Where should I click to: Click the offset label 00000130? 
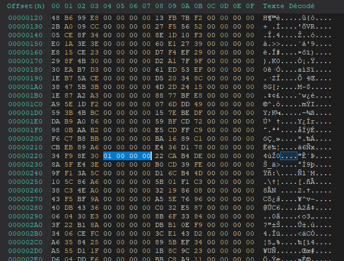25,26
